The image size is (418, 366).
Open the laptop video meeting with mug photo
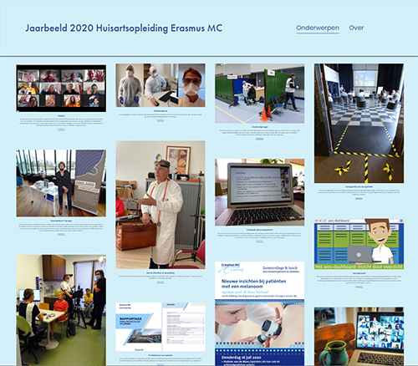coord(359,337)
